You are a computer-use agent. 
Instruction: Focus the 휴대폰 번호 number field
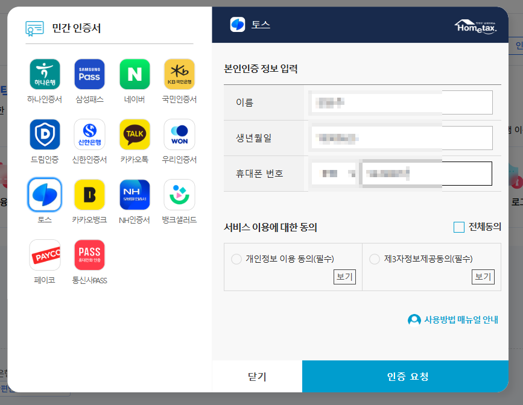pos(427,174)
